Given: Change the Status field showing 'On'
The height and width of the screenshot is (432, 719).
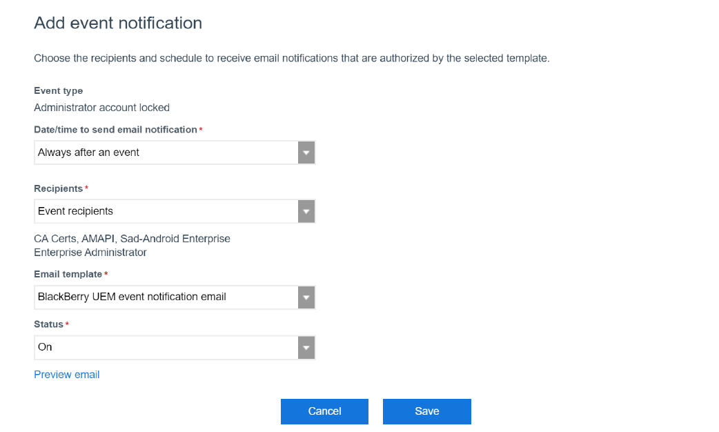Looking at the screenshot, I should click(166, 347).
